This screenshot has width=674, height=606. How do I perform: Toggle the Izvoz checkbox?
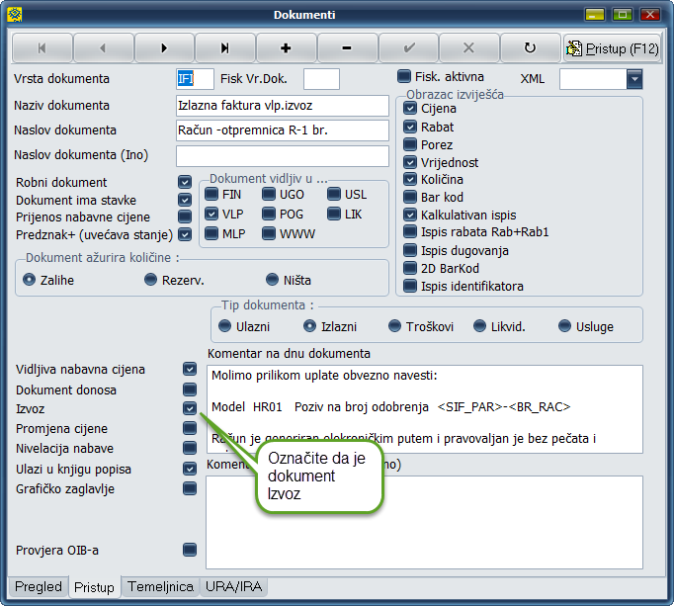[x=190, y=408]
